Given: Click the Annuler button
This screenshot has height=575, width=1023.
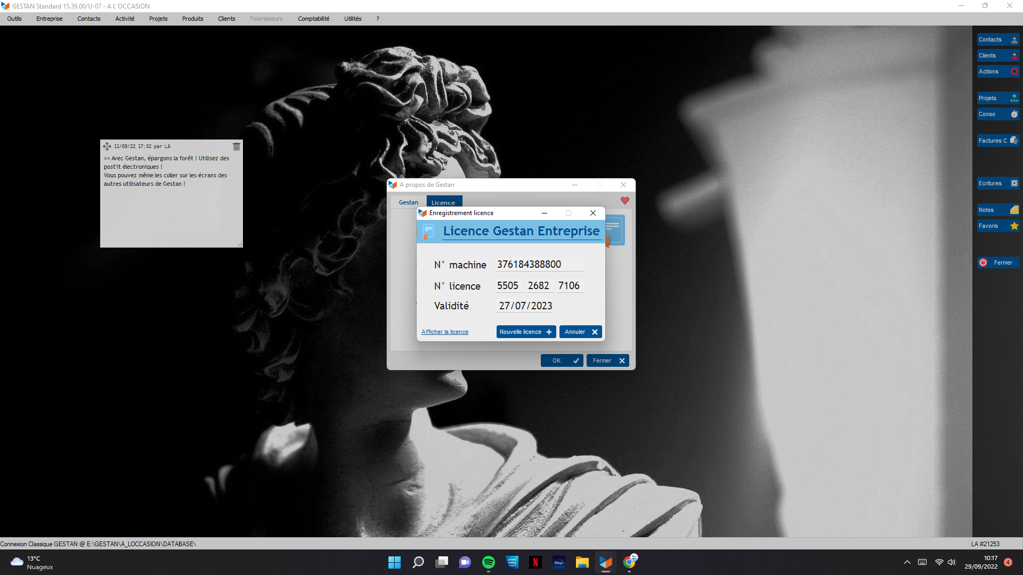Looking at the screenshot, I should click(x=580, y=332).
